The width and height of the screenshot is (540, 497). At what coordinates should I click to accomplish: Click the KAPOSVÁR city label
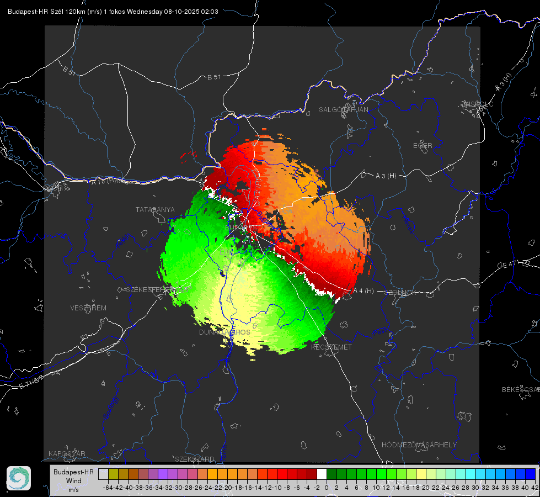pos(67,453)
